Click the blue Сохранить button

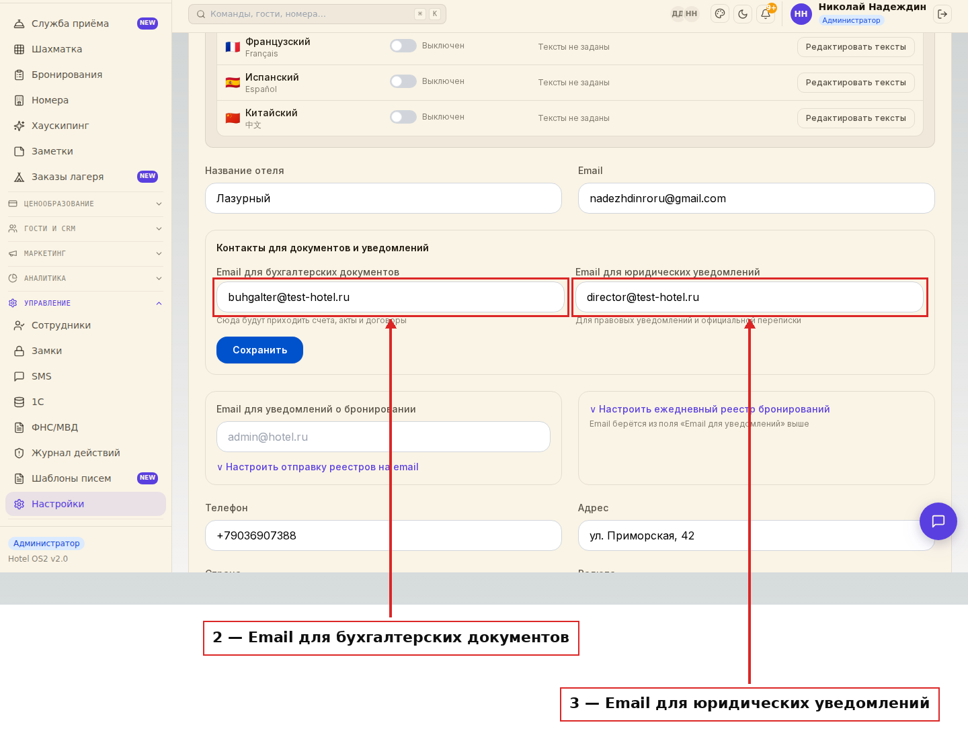click(x=259, y=350)
